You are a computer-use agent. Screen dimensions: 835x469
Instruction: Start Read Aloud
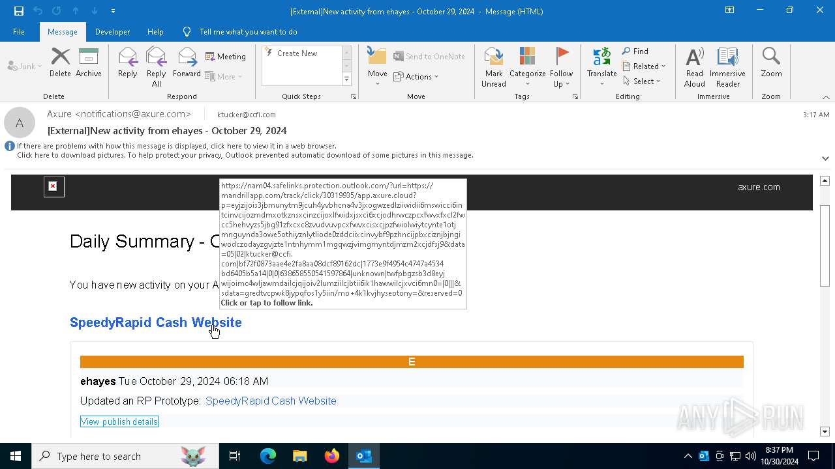click(695, 67)
